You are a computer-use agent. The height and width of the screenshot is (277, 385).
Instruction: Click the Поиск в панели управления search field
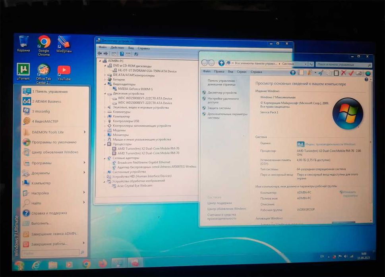(344, 65)
